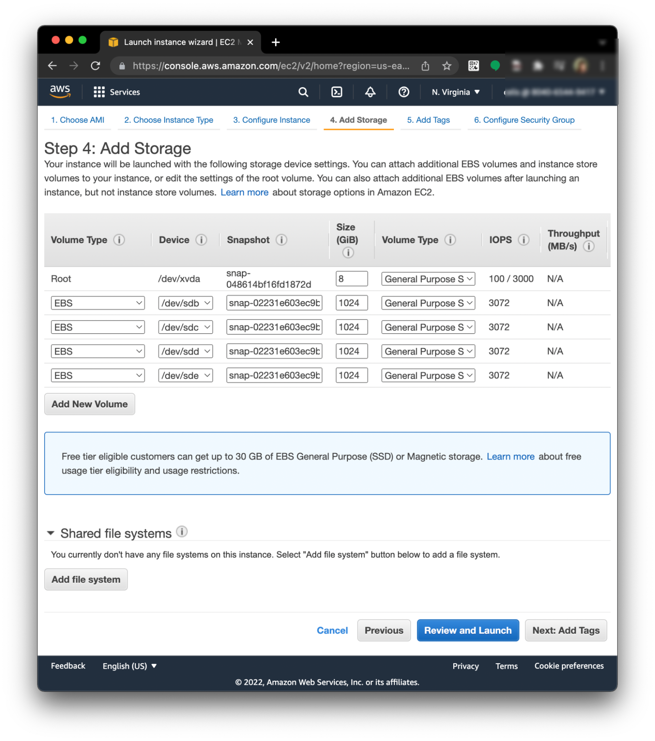Open the Services grid menu
Image resolution: width=655 pixels, height=741 pixels.
tap(99, 92)
